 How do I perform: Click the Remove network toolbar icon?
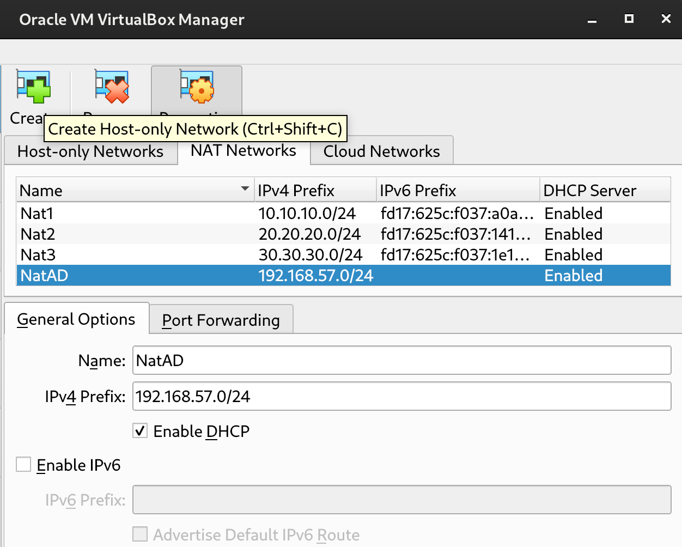(x=112, y=88)
